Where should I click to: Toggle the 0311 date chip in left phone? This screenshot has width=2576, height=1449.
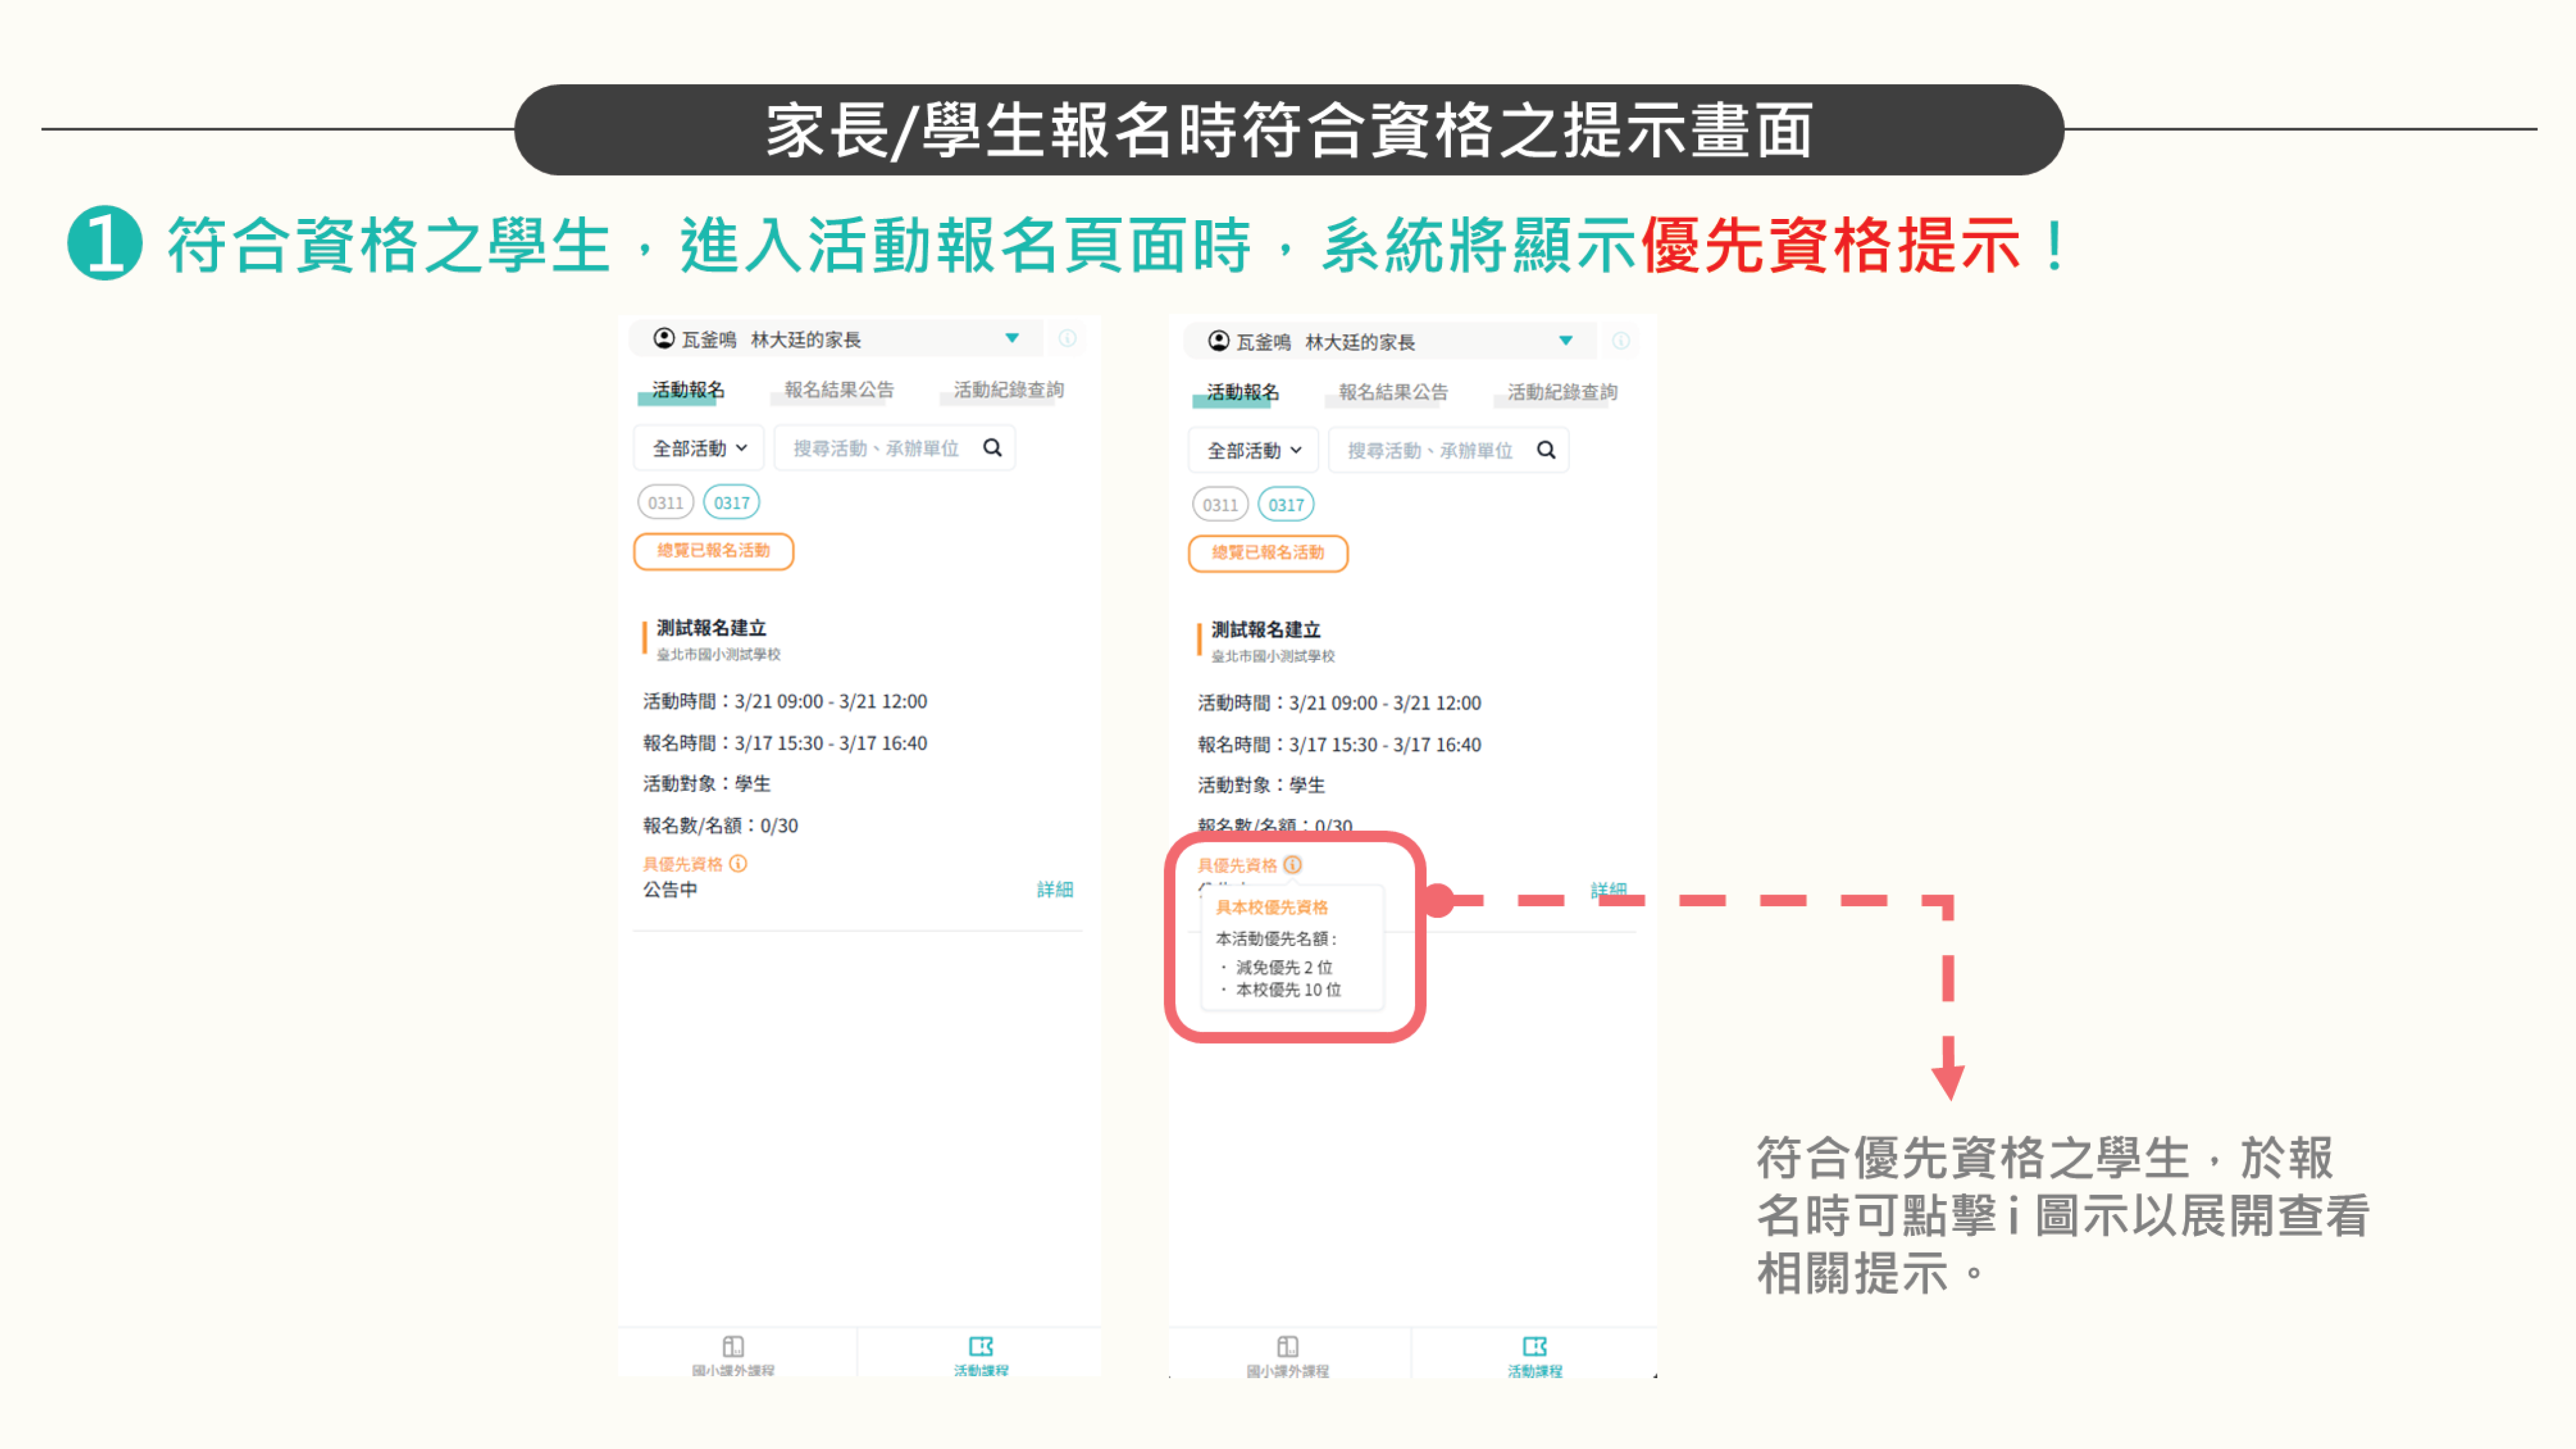(665, 502)
